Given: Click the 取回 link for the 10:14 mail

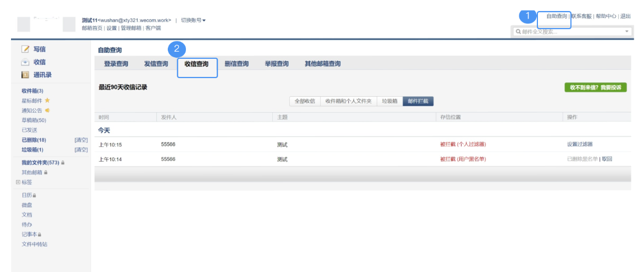Looking at the screenshot, I should (x=607, y=159).
